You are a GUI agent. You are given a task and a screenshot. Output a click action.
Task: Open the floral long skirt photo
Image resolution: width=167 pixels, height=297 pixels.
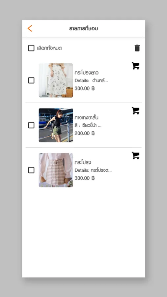(56, 80)
